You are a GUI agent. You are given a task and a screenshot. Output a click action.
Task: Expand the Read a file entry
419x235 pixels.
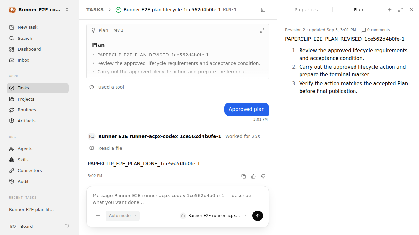click(x=110, y=148)
